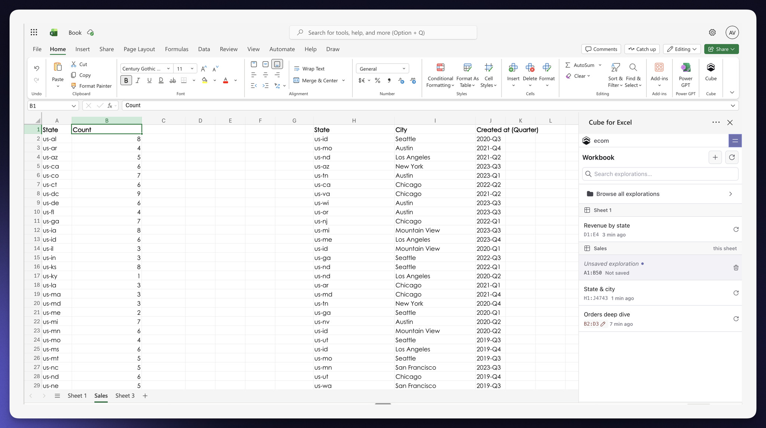Toggle the ecom panel menu button
Viewport: 766px width, 428px height.
pos(735,141)
